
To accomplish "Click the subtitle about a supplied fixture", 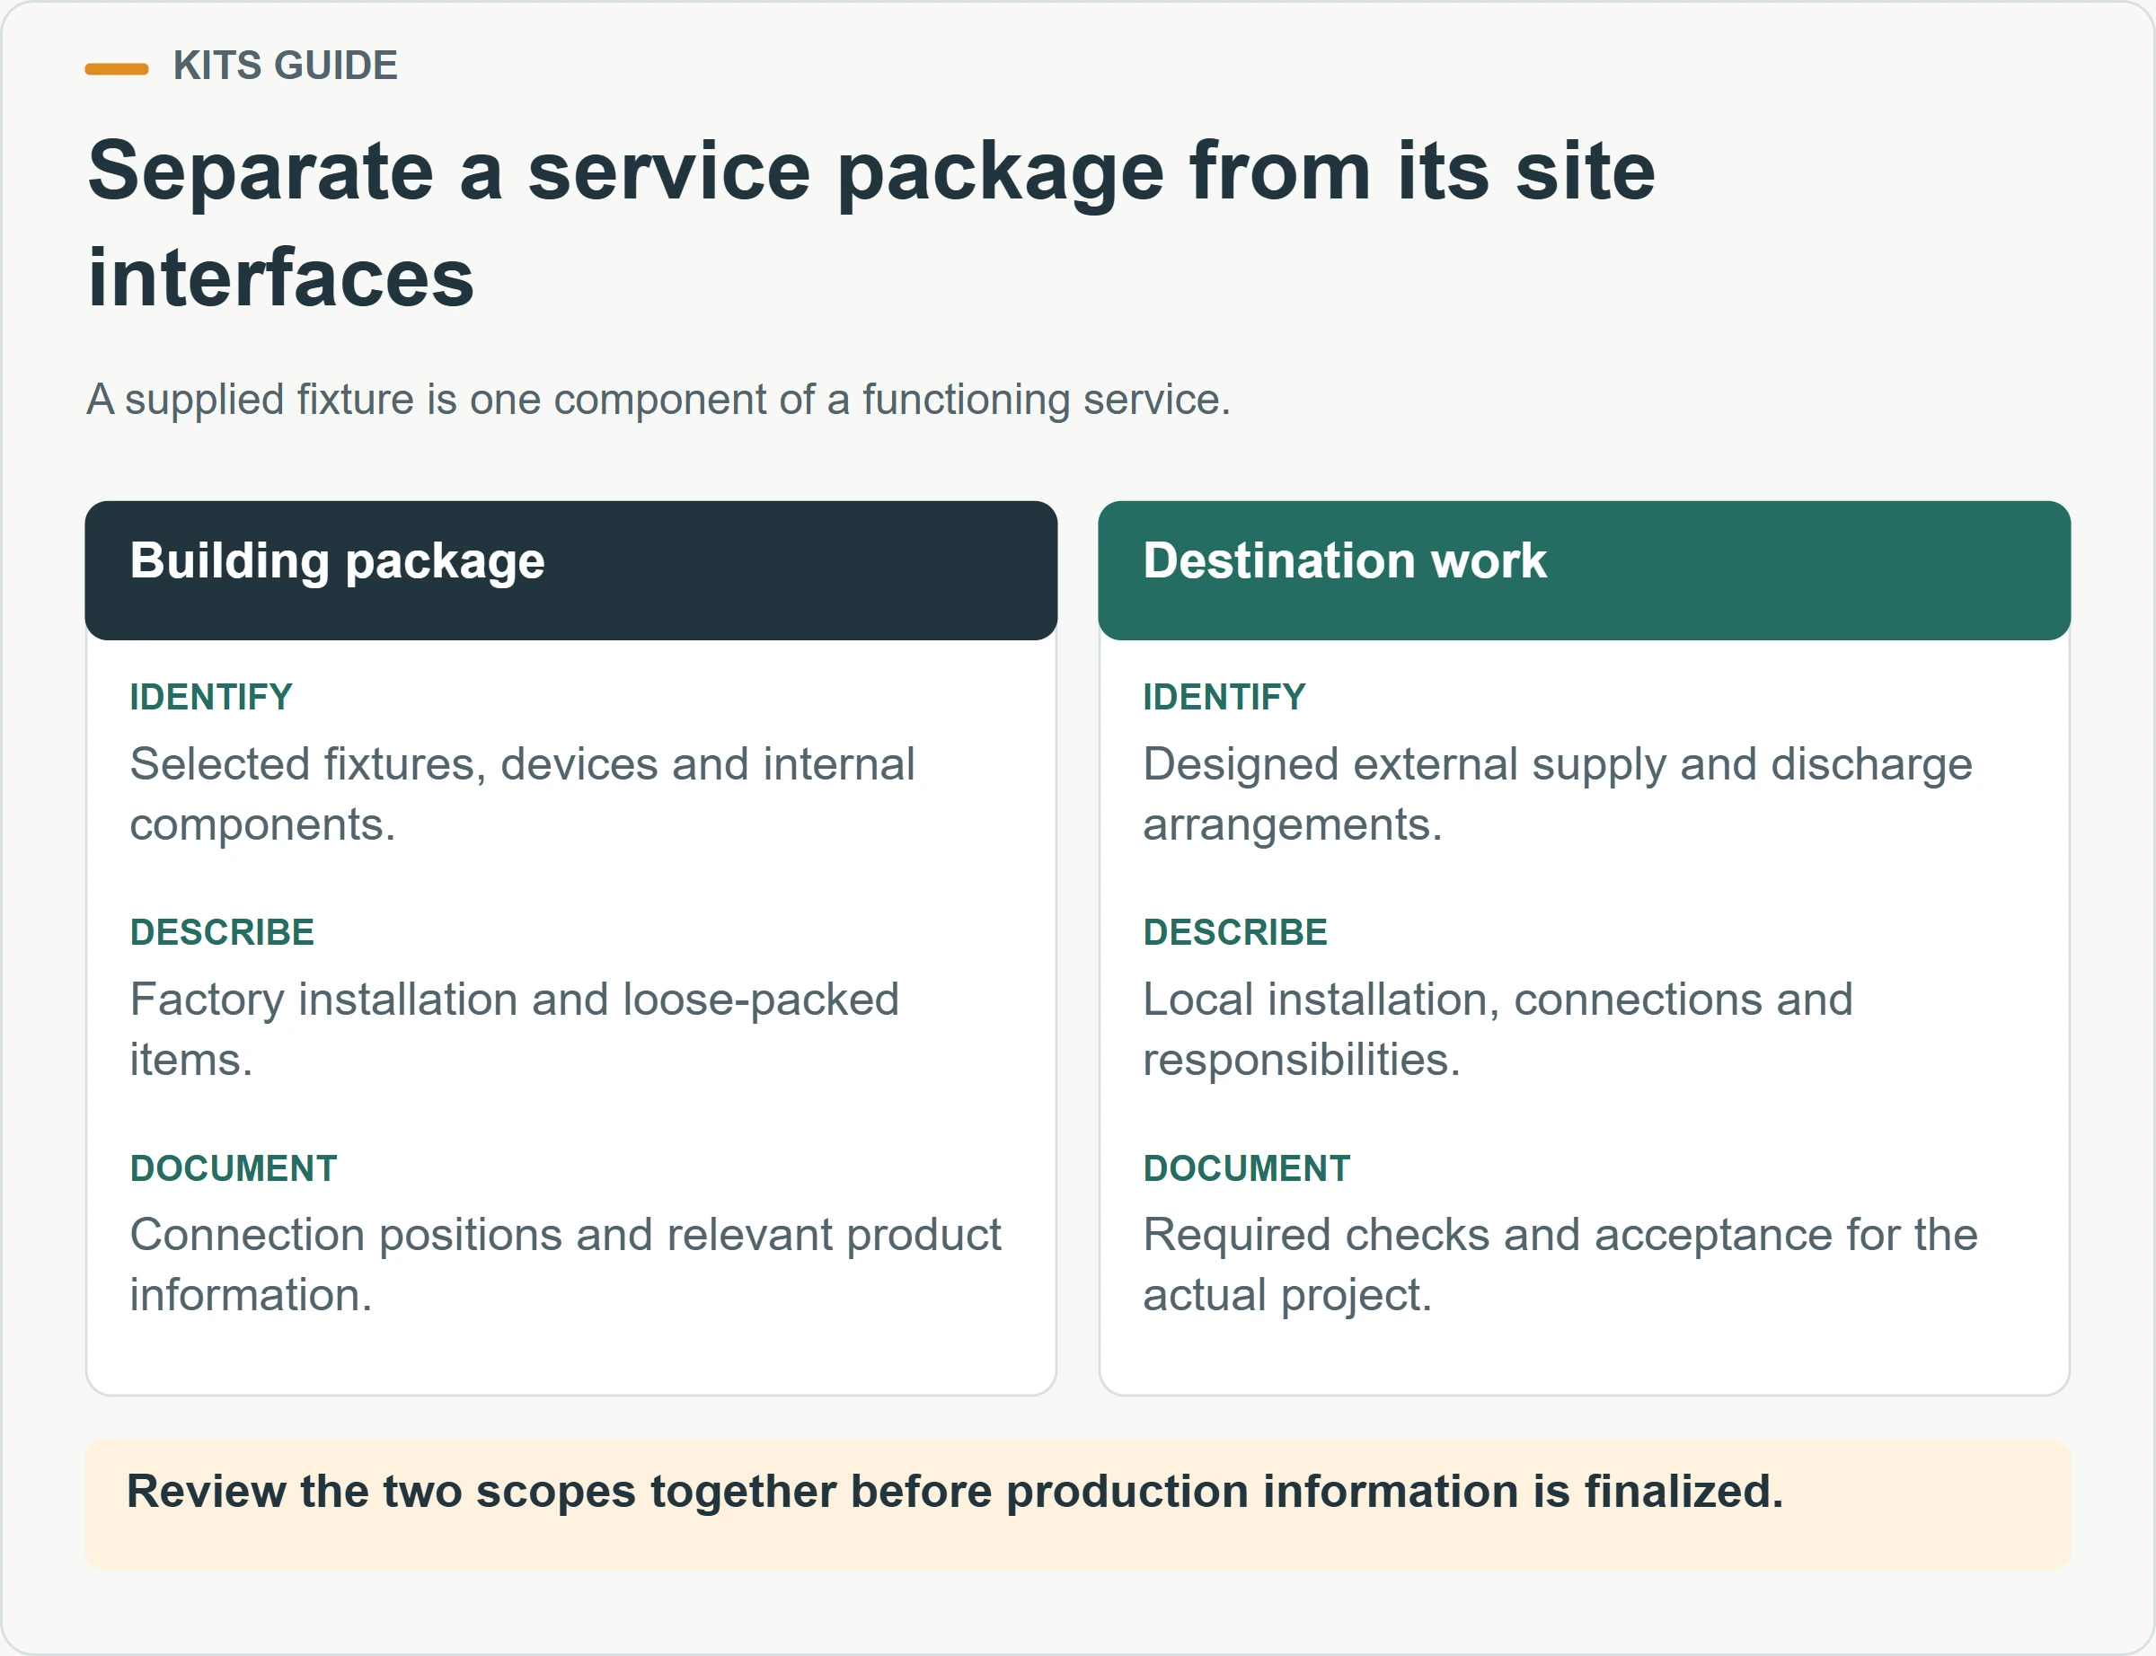I will (x=658, y=401).
